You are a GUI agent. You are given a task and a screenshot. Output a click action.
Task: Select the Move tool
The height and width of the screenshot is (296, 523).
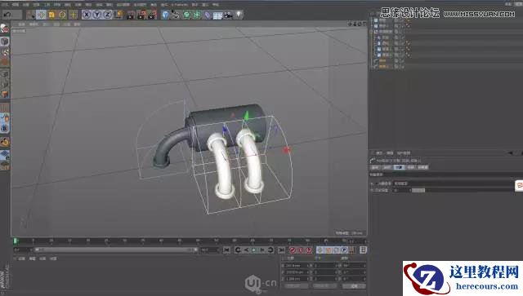pyautogui.click(x=42, y=15)
